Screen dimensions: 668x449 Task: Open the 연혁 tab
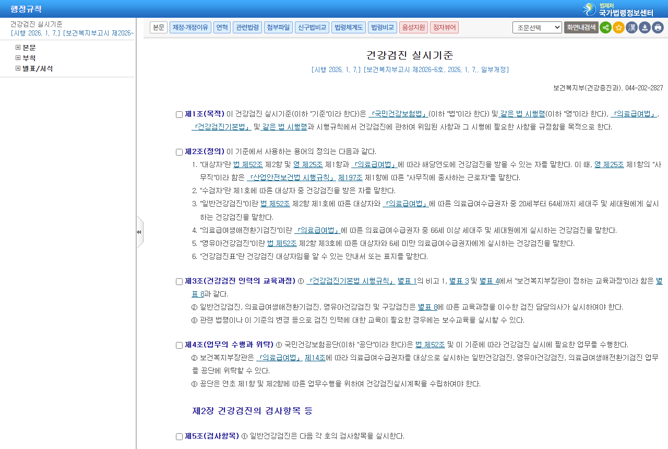coord(222,28)
